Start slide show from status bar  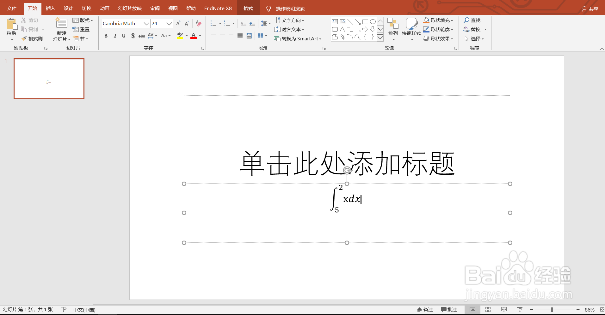(x=520, y=310)
